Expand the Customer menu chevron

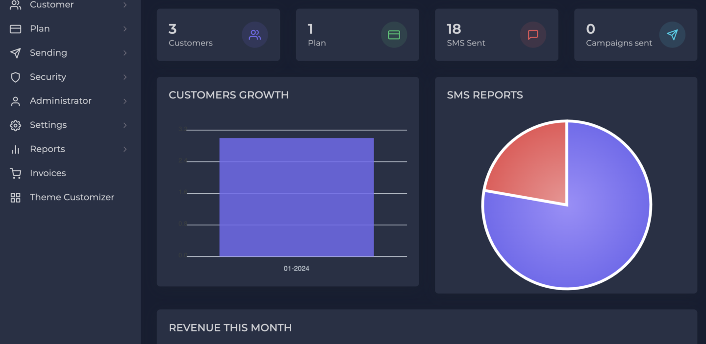pos(125,5)
